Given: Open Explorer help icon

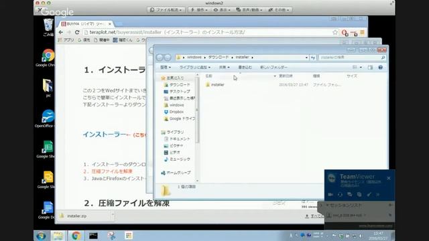Looking at the screenshot, I should (380, 67).
